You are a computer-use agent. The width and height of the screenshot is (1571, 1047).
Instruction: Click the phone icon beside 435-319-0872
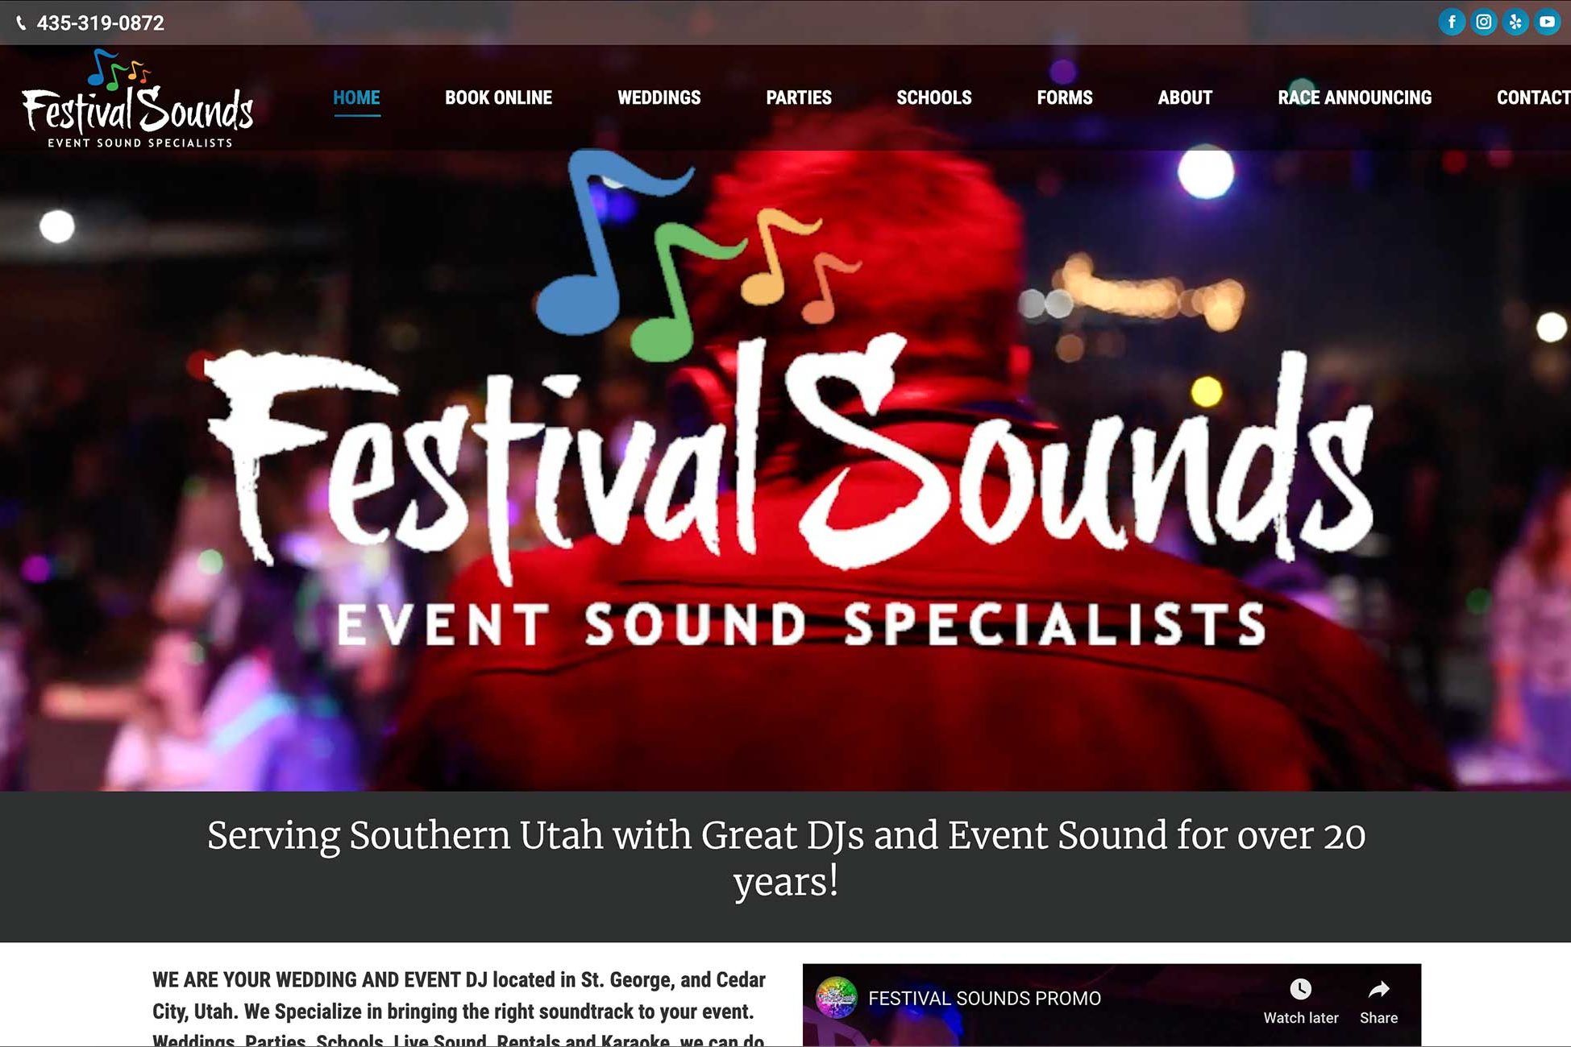(22, 23)
